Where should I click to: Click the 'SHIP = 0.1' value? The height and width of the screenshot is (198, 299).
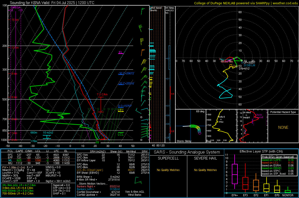point(59,193)
